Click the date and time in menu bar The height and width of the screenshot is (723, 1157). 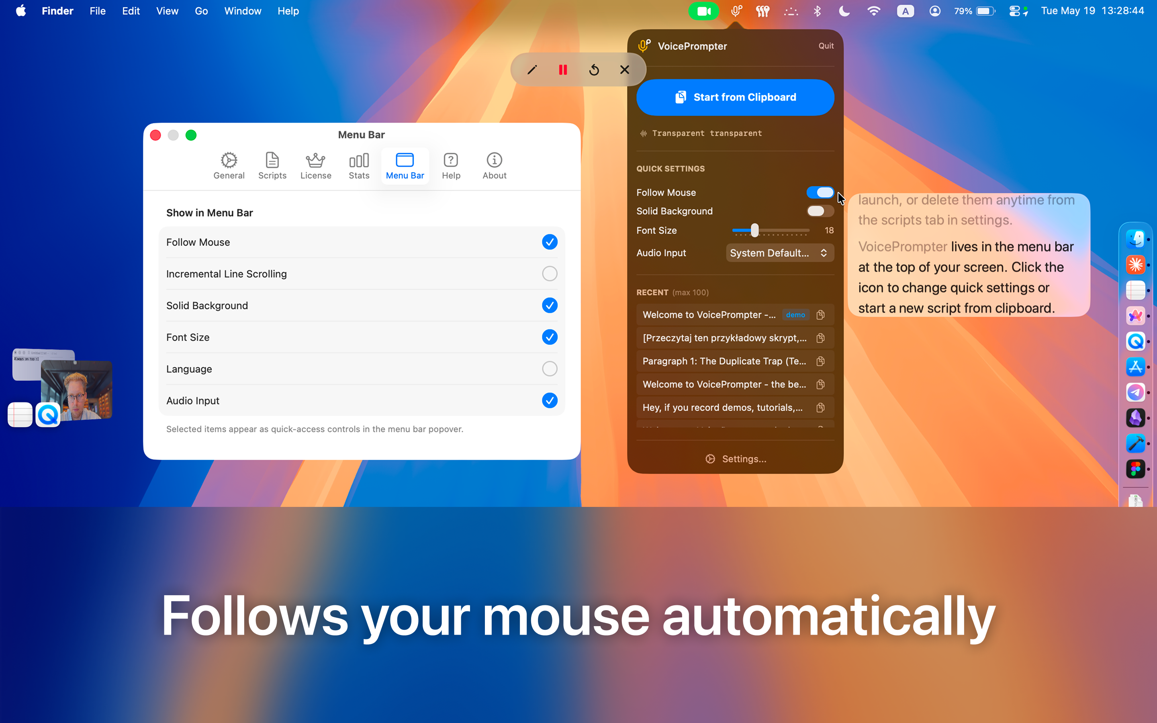(1092, 11)
